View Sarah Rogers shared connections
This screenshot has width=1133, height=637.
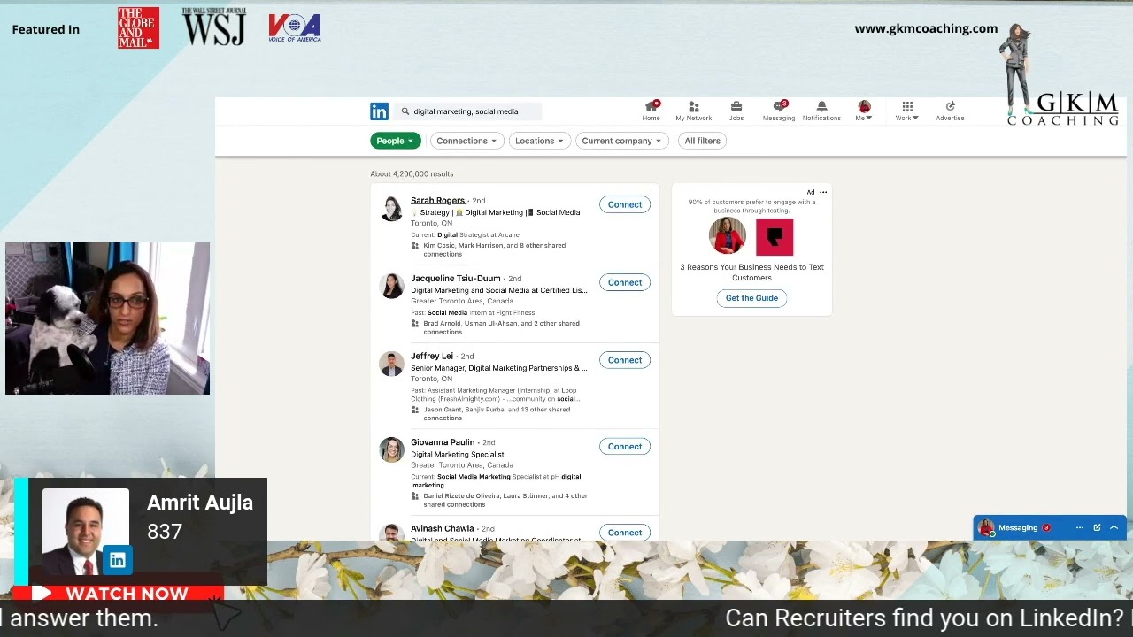point(494,249)
